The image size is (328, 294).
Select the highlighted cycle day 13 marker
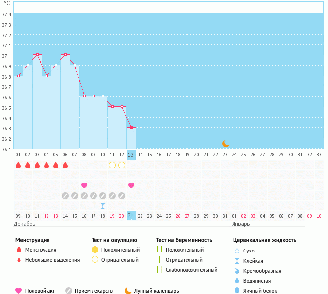131,155
